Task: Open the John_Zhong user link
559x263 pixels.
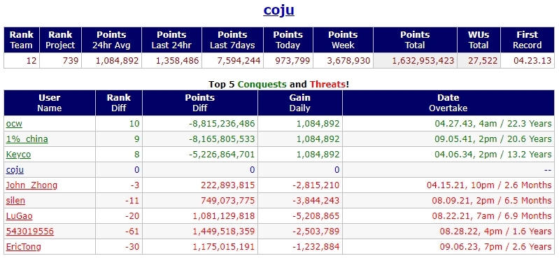Action: 31,185
